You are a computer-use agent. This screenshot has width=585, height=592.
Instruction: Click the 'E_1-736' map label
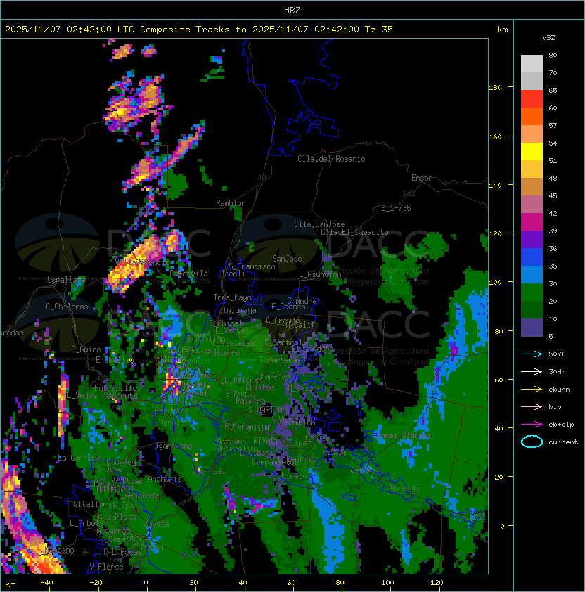[x=396, y=208]
